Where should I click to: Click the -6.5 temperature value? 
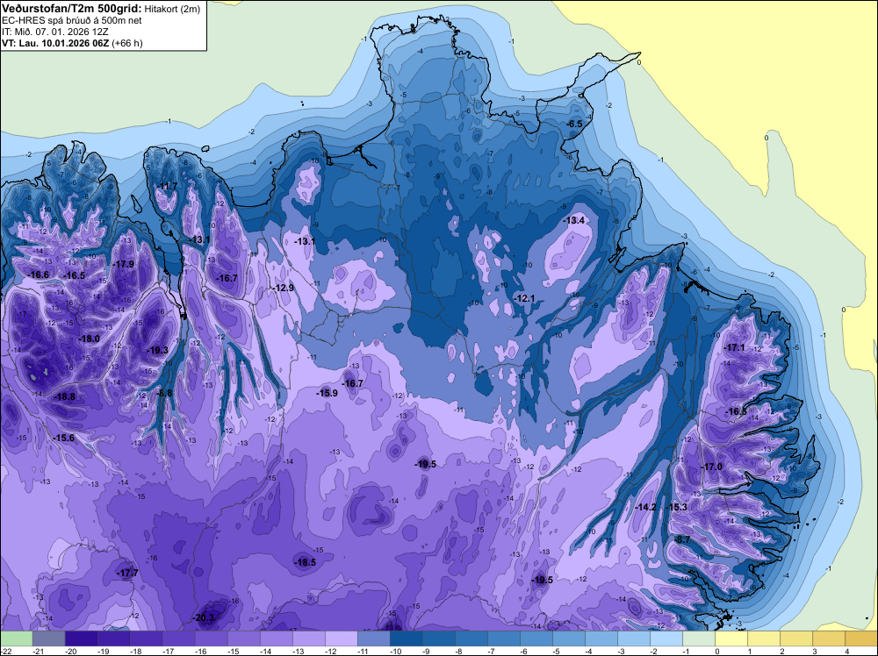[x=574, y=125]
